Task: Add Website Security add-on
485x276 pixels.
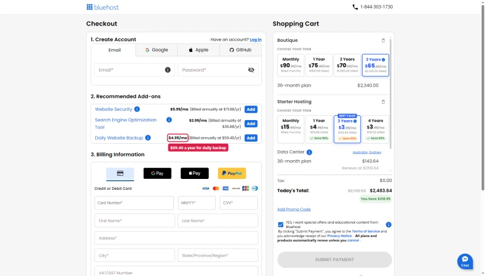Action: (x=251, y=109)
